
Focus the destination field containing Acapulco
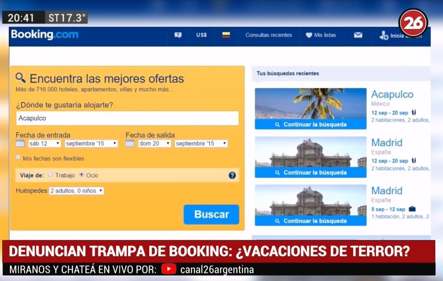[128, 118]
